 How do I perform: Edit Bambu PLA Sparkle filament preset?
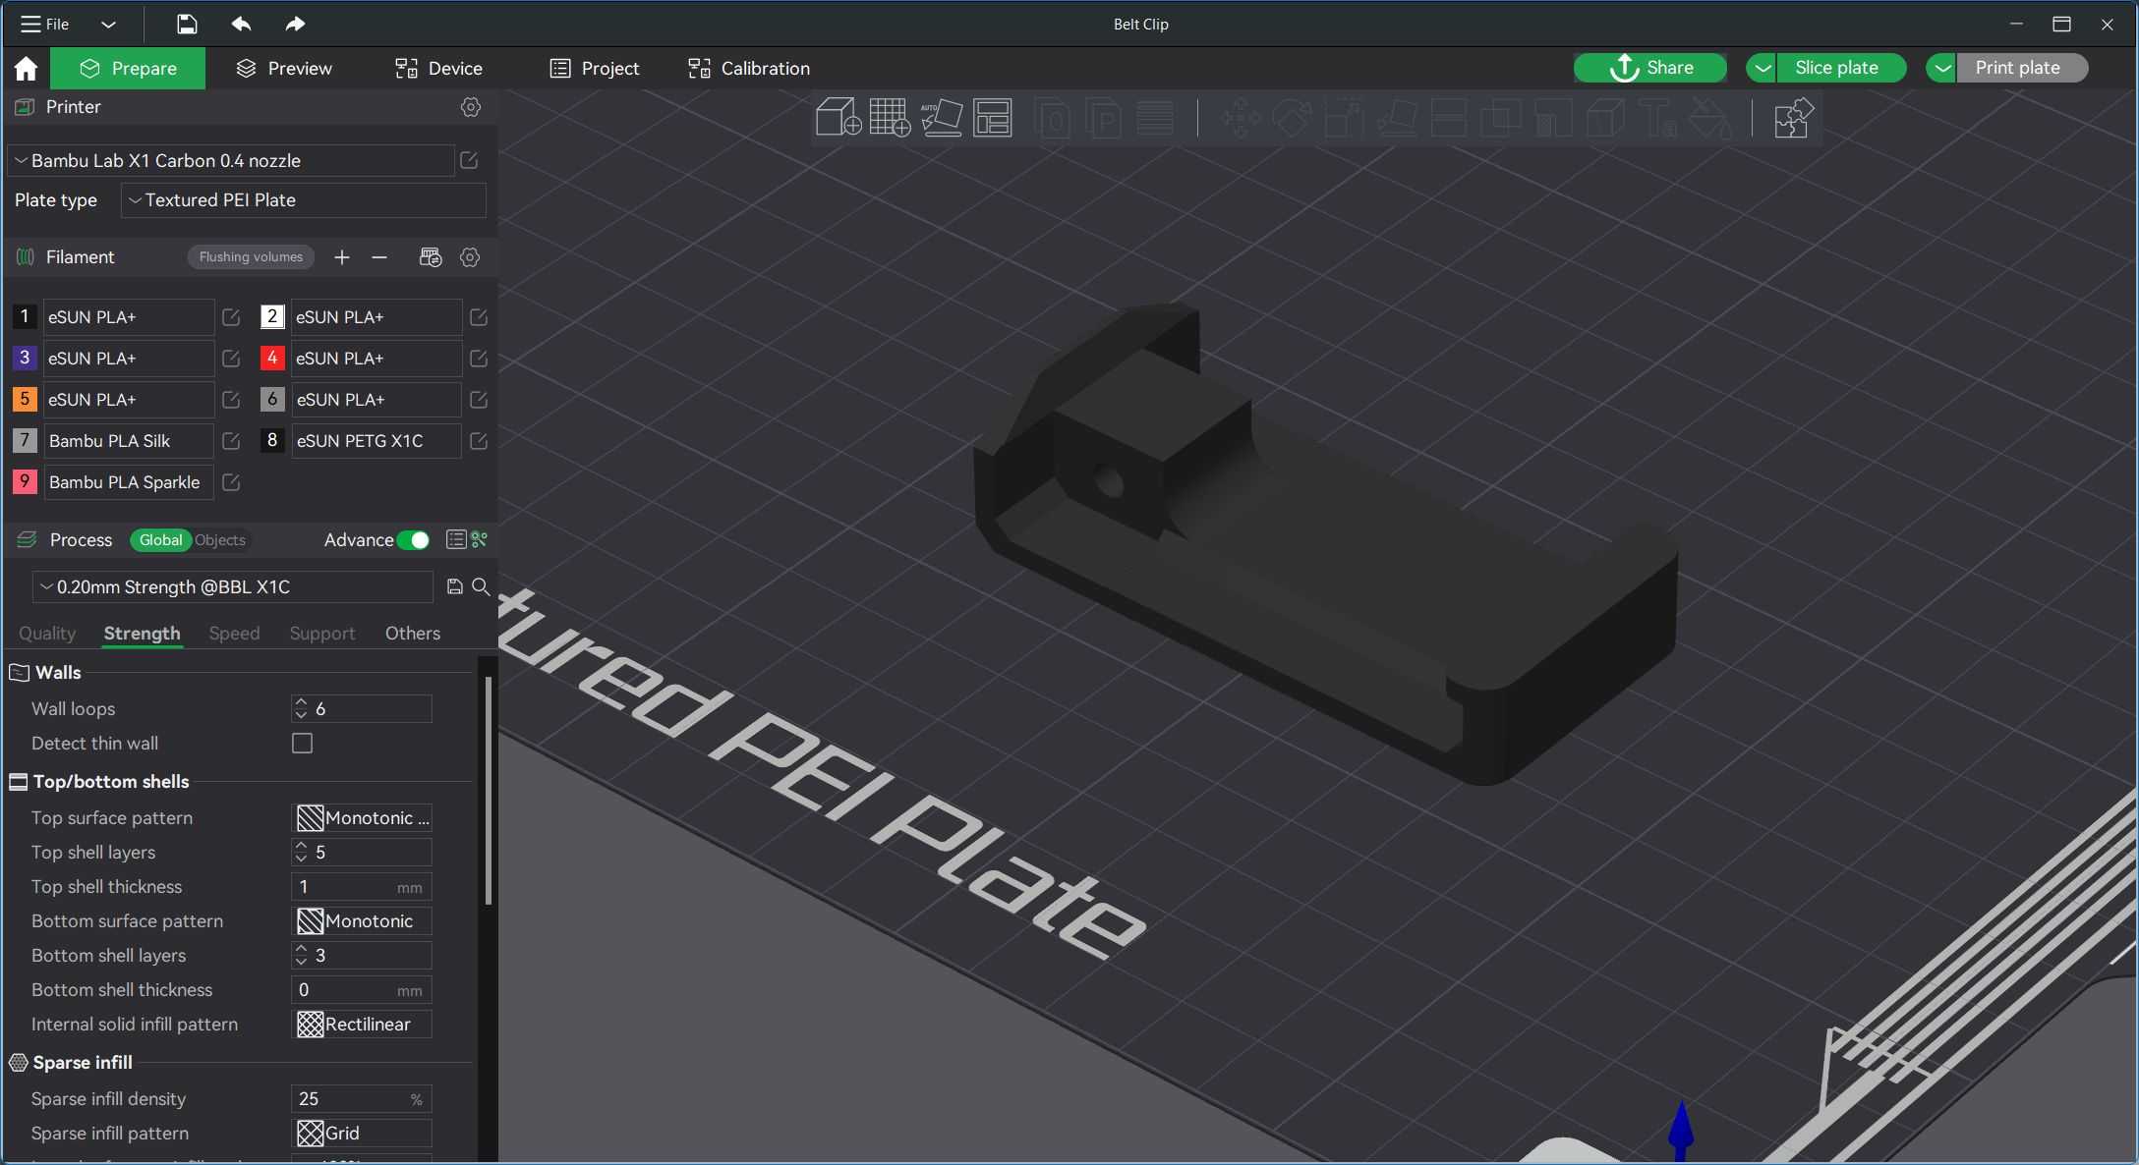pos(231,482)
